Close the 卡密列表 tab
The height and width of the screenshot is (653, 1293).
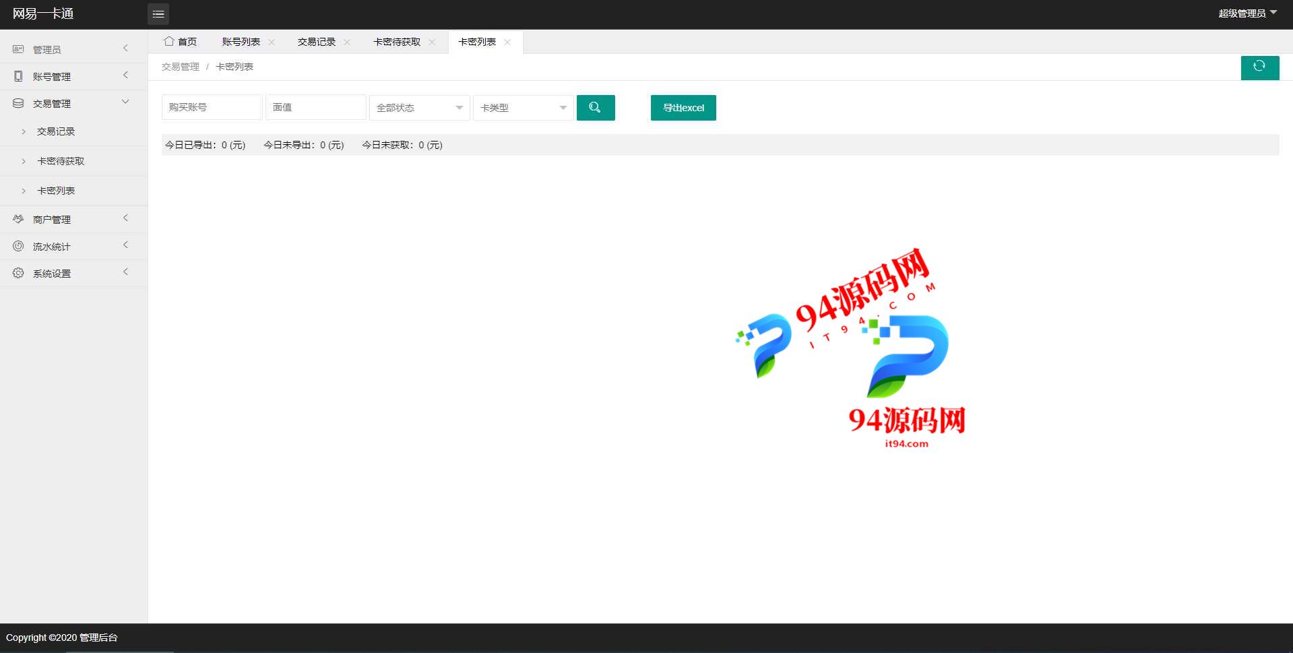click(507, 42)
